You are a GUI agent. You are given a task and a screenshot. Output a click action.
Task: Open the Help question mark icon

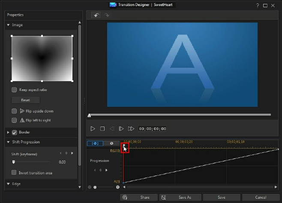coord(257,5)
